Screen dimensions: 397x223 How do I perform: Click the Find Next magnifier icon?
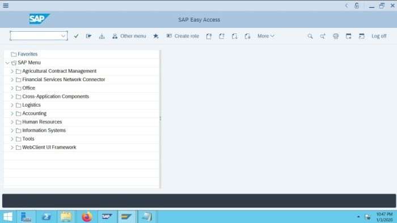[x=323, y=36]
